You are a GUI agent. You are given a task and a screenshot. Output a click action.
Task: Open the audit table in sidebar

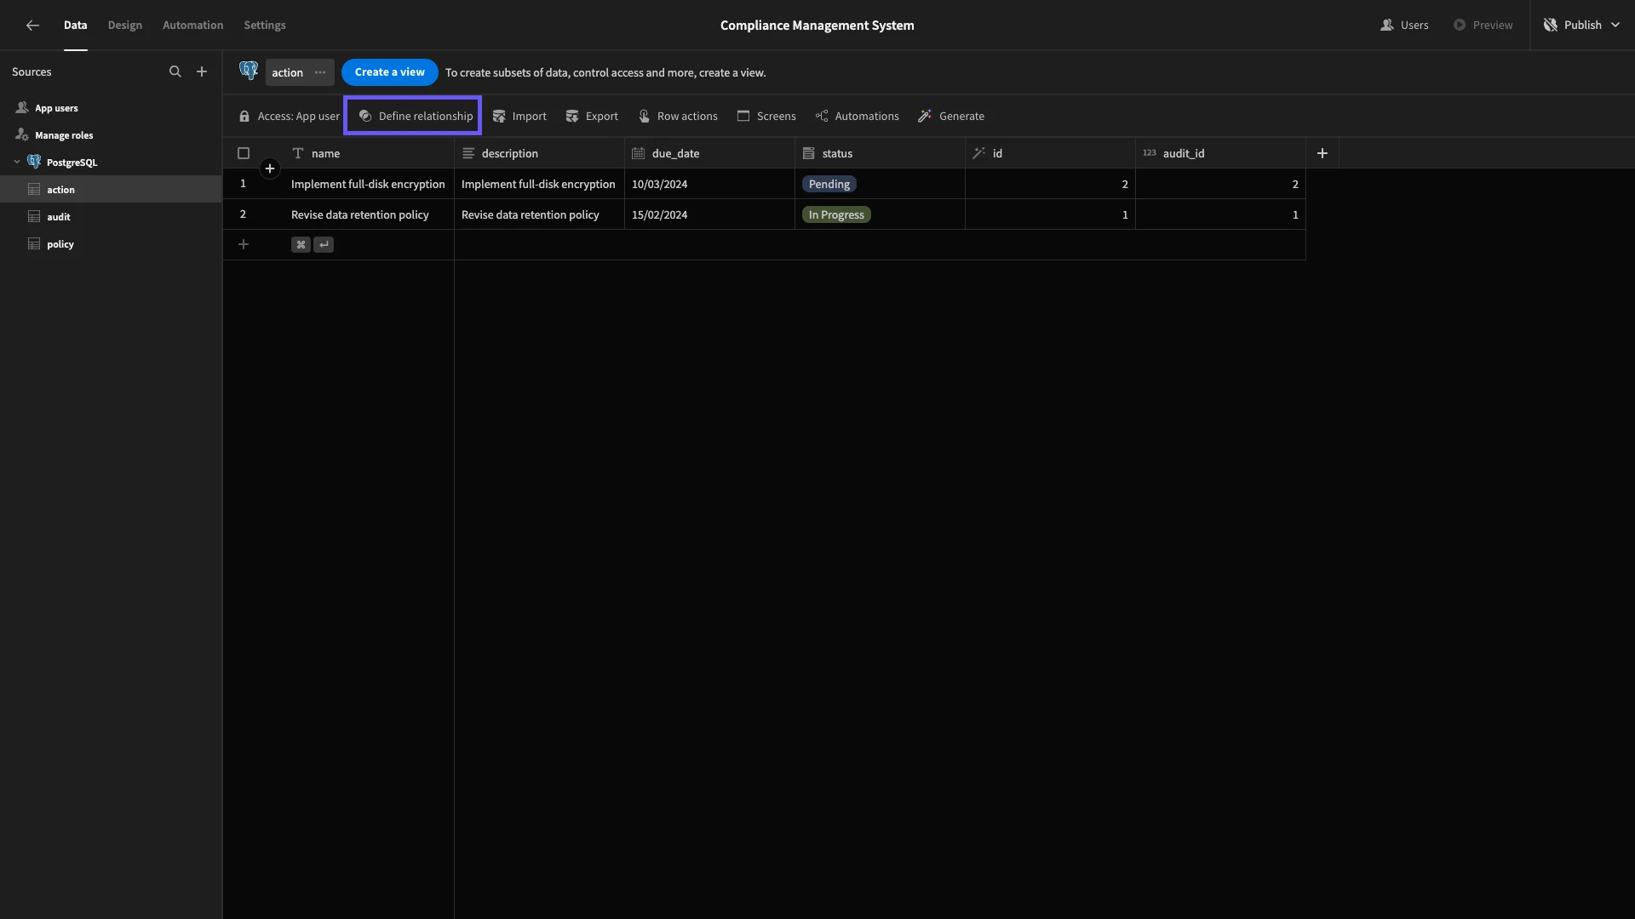pos(111,217)
